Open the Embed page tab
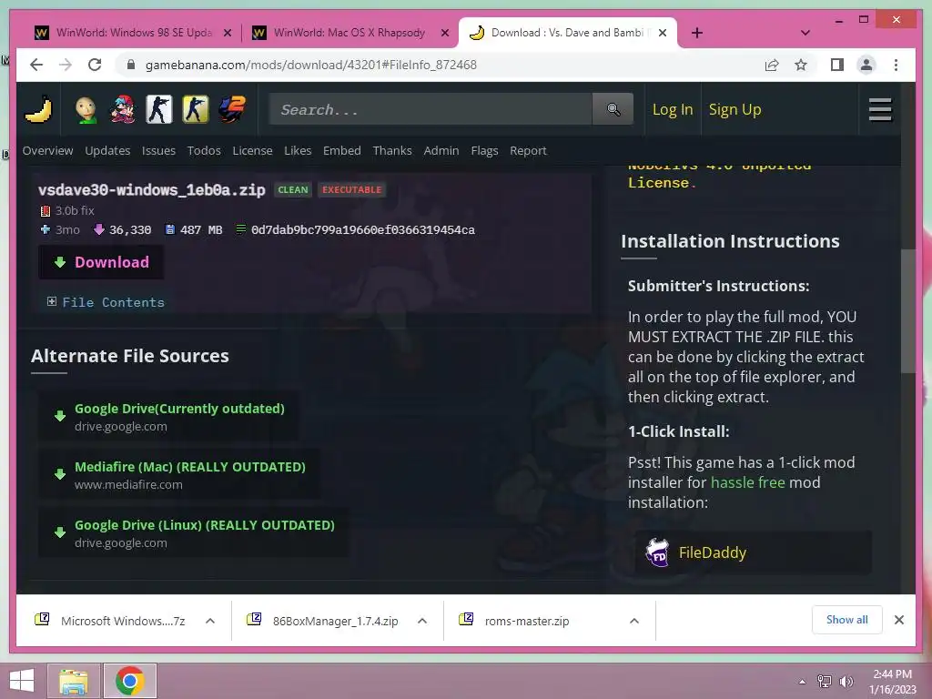Viewport: 932px width, 699px height. pos(342,150)
